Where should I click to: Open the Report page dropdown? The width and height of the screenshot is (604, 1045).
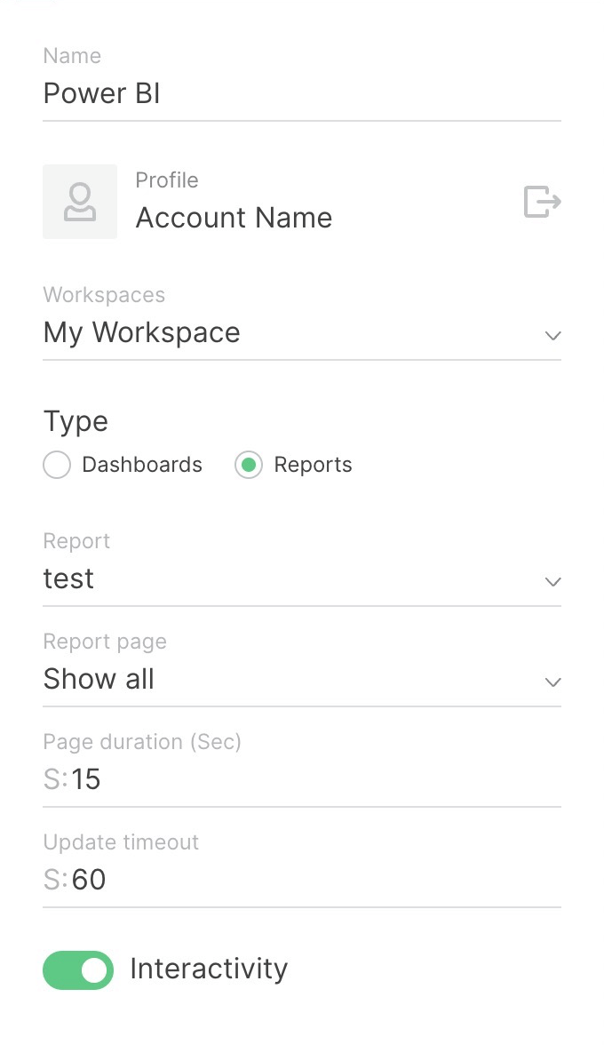[x=302, y=679]
